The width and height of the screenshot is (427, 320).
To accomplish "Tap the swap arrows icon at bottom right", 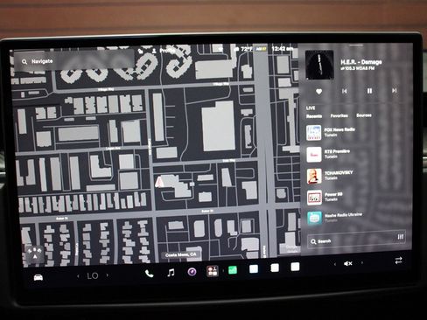I will pyautogui.click(x=399, y=261).
